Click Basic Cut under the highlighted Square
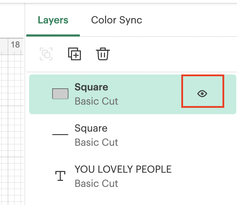 coord(96,101)
